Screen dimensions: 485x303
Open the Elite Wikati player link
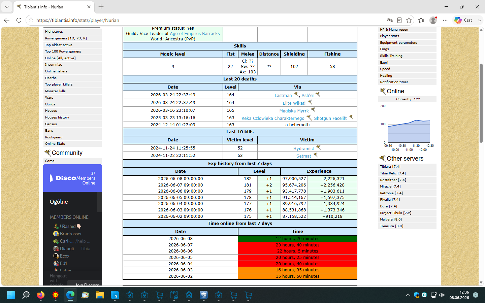click(x=294, y=103)
